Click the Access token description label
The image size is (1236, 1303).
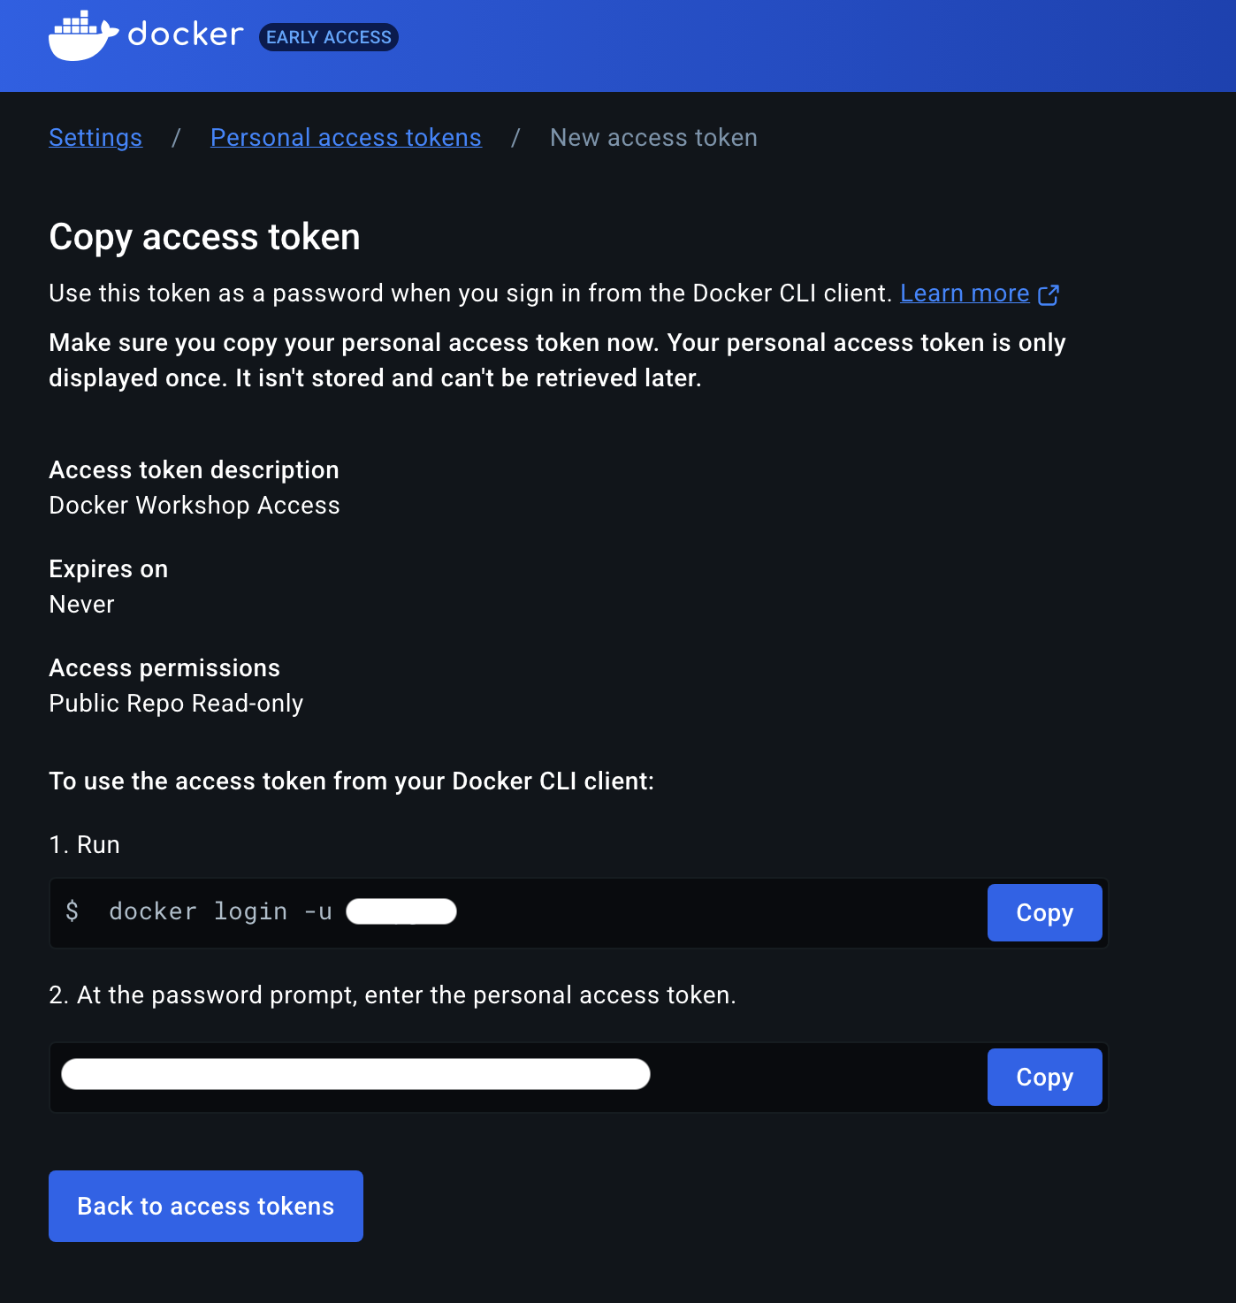point(194,470)
